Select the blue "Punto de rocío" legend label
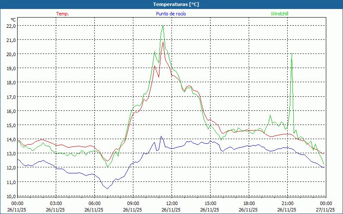Viewport: 343px width, 214px height. pyautogui.click(x=171, y=14)
